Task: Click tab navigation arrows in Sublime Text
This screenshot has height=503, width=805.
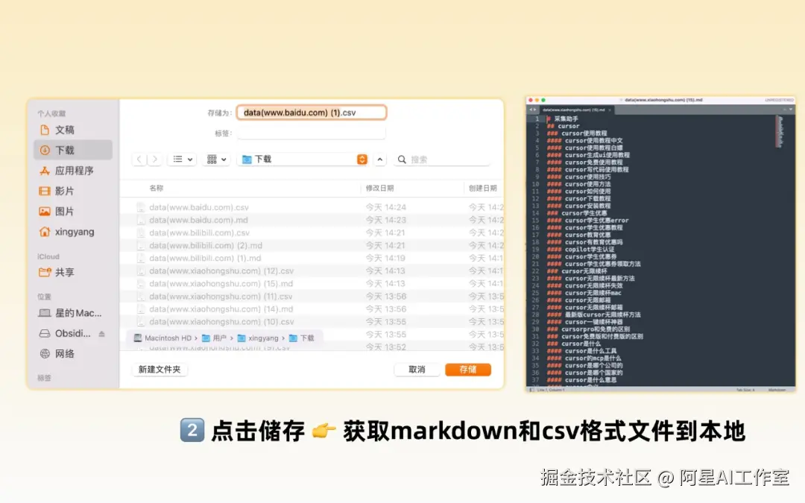Action: click(532, 110)
